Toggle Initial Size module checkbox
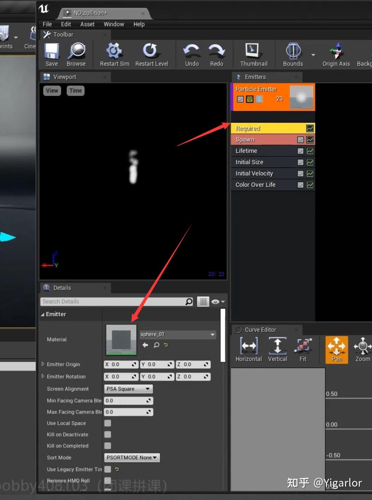Screen dimensions: 372x500 click(x=300, y=162)
